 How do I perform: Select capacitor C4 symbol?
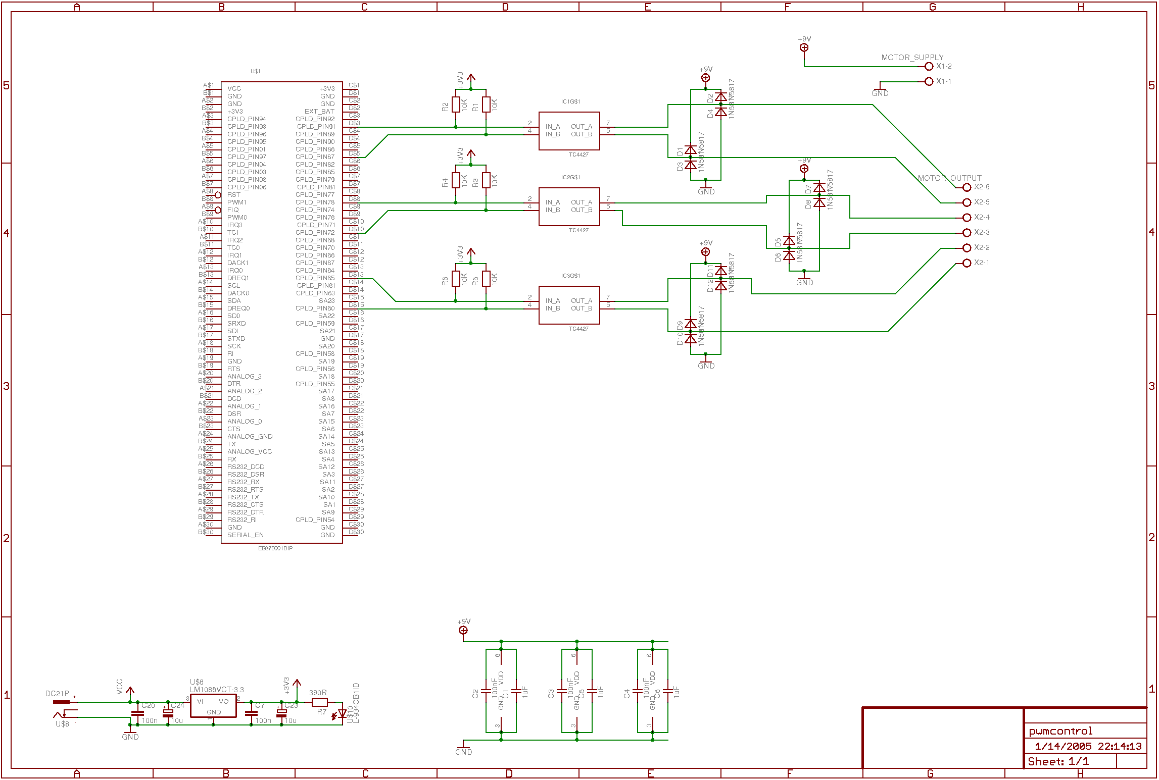[x=638, y=691]
